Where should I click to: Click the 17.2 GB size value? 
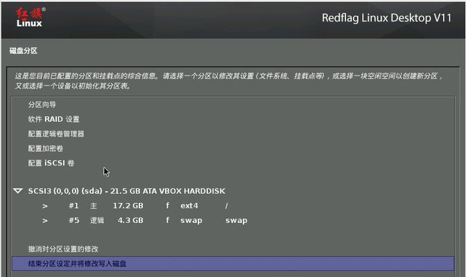128,206
